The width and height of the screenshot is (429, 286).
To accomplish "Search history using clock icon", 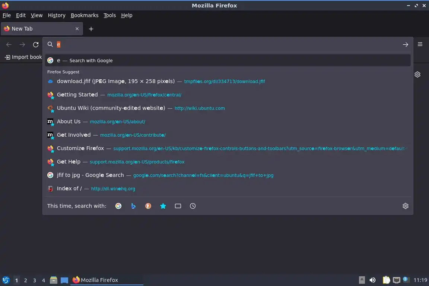I will (193, 206).
